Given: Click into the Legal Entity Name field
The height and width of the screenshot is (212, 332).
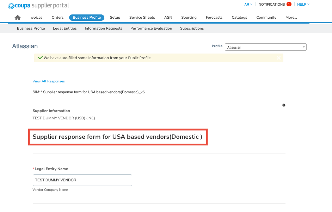Looking at the screenshot, I should point(82,180).
